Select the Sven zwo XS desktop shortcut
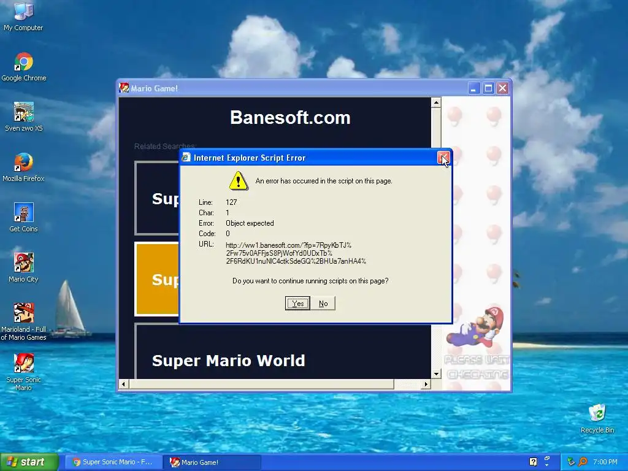Viewport: 628px width, 471px height. [x=24, y=117]
